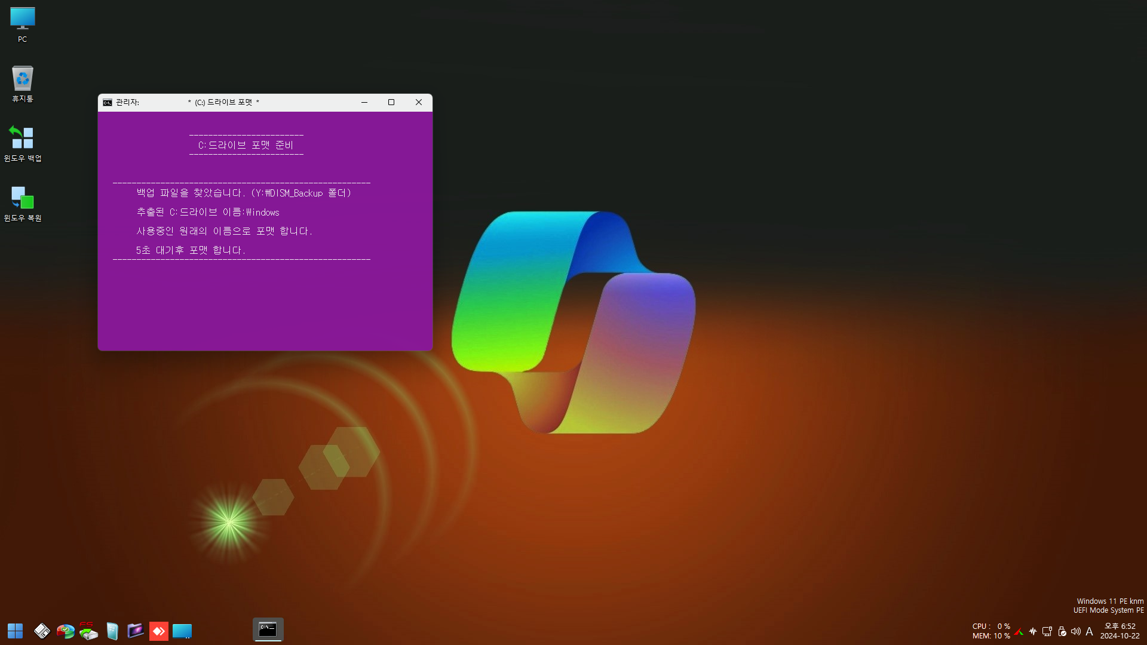Maximize the drive format console window
Screen dimensions: 1147x645
point(391,102)
